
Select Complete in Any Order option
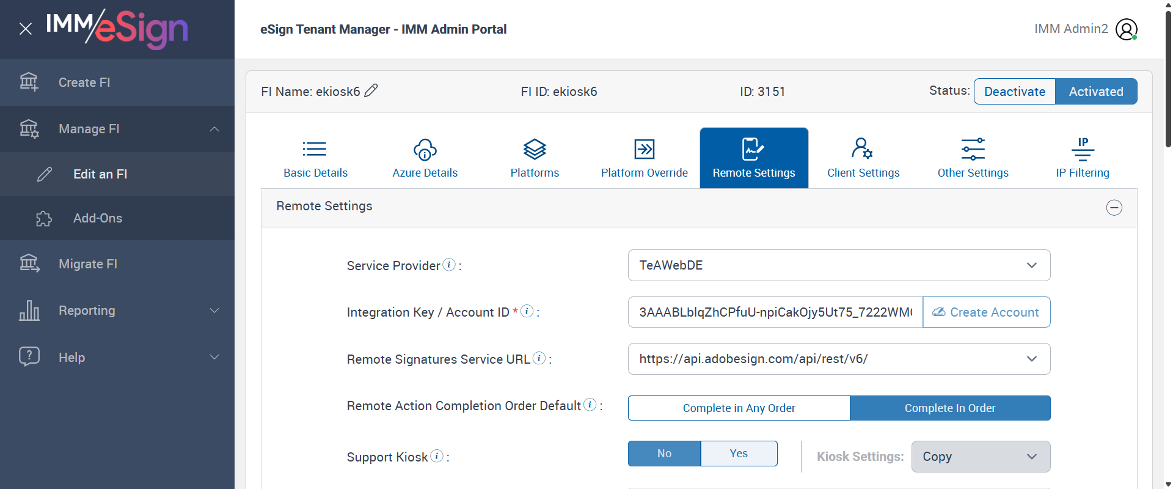(x=739, y=408)
